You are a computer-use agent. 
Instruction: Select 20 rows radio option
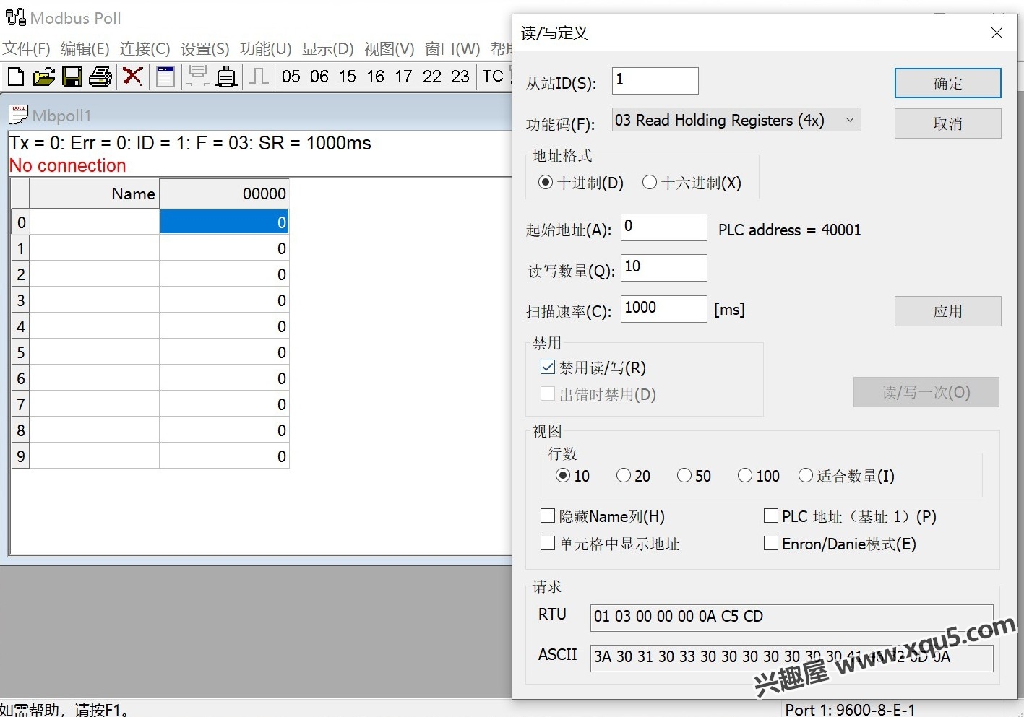(x=624, y=475)
